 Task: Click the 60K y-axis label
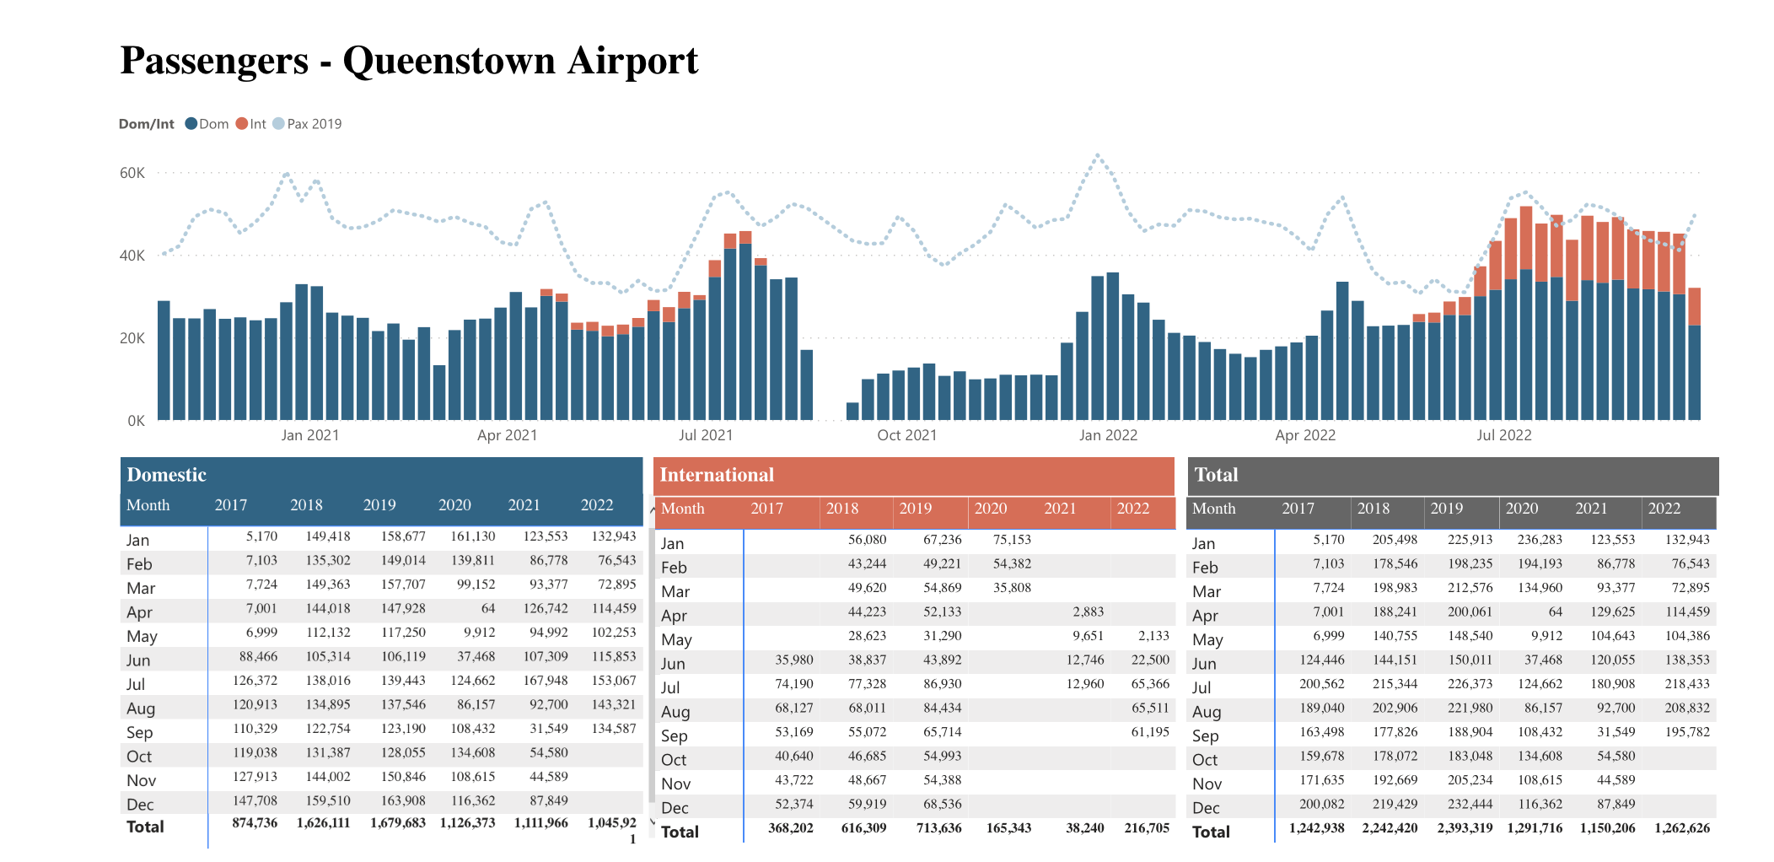[x=132, y=173]
